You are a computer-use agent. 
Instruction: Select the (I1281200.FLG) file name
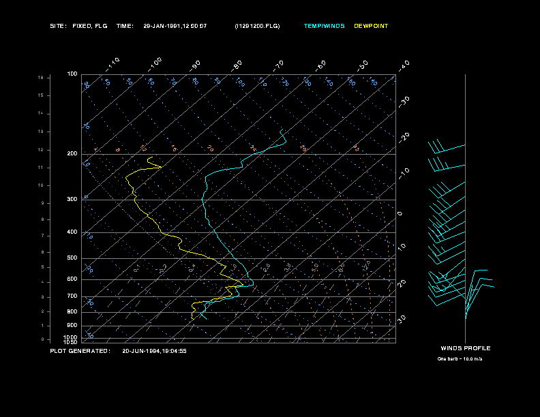click(257, 26)
